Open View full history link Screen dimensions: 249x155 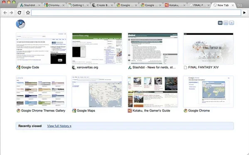(59, 126)
